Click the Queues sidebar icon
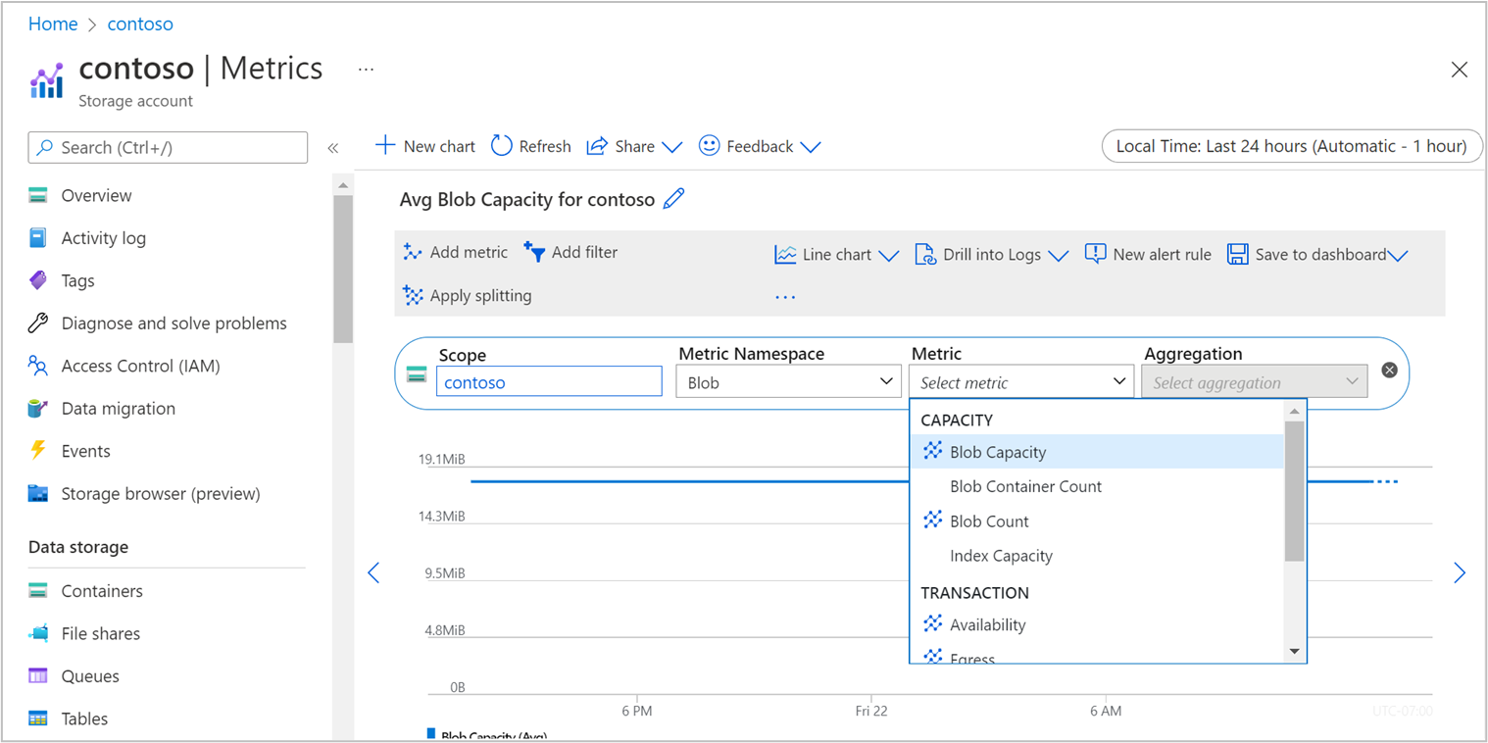1488x743 pixels. [38, 675]
